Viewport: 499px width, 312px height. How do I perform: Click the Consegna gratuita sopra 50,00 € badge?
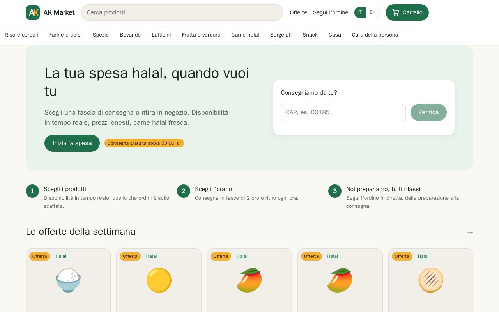(144, 143)
